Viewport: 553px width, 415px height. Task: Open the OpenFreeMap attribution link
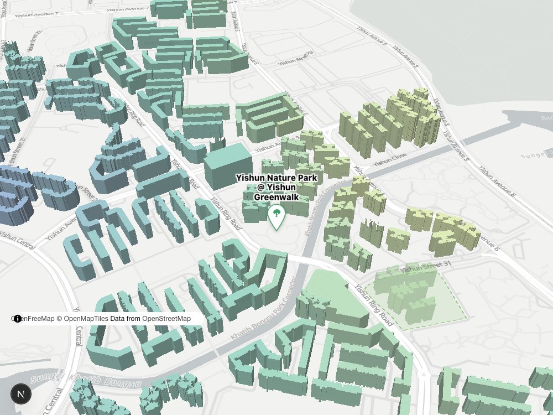(33, 319)
